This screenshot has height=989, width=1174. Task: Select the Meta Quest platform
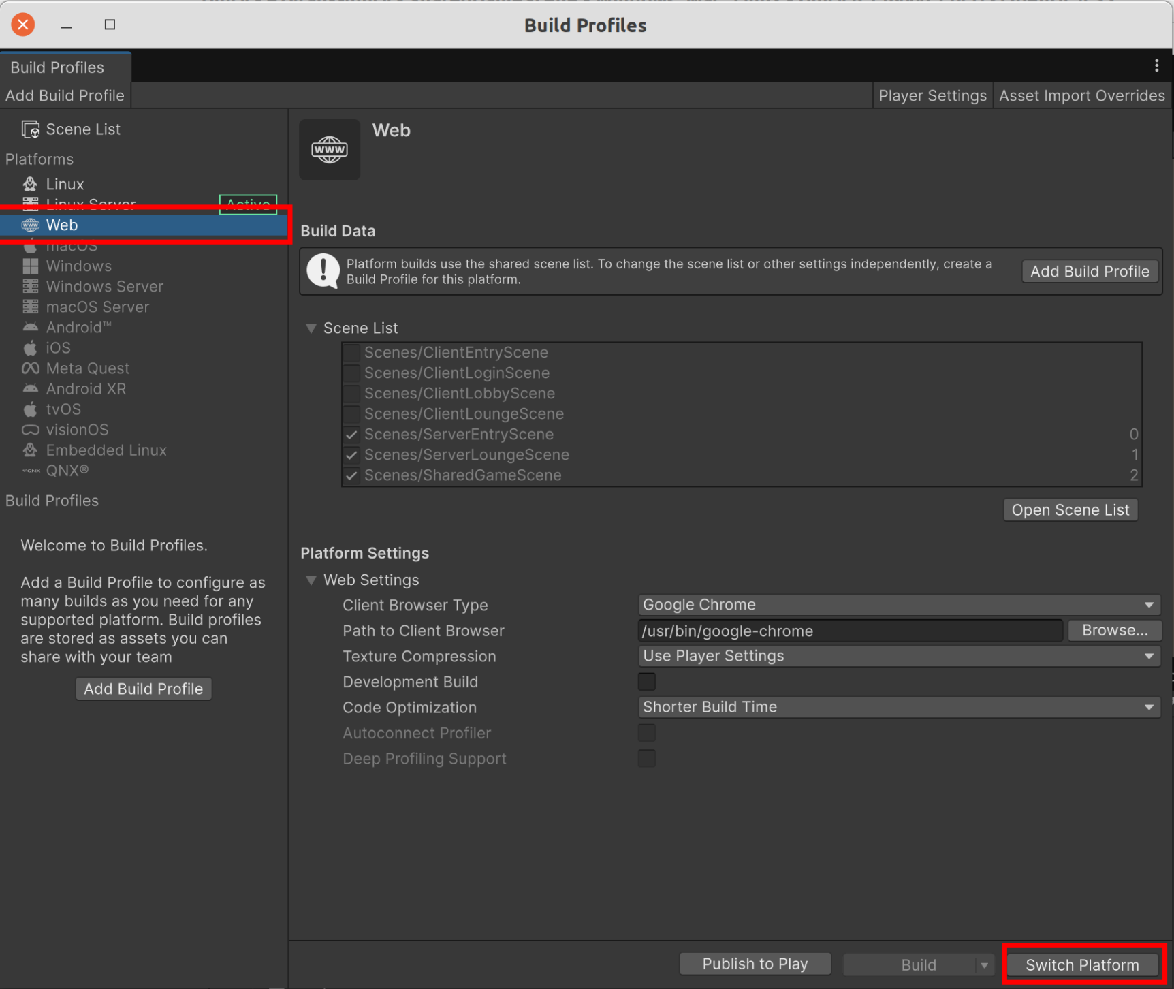[x=87, y=368]
